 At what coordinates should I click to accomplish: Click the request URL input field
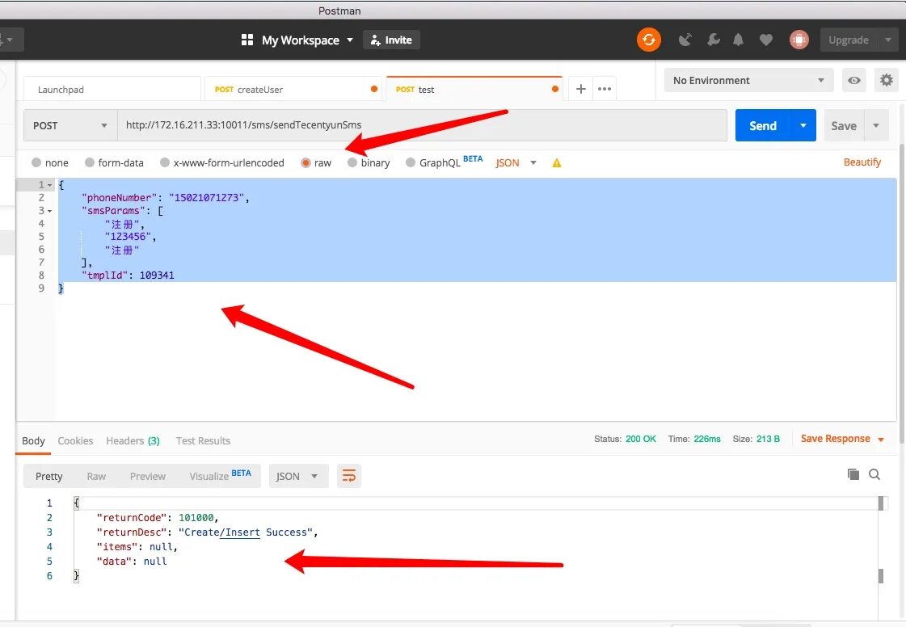[x=422, y=125]
